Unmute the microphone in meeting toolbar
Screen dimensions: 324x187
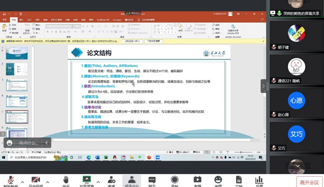coord(10,181)
